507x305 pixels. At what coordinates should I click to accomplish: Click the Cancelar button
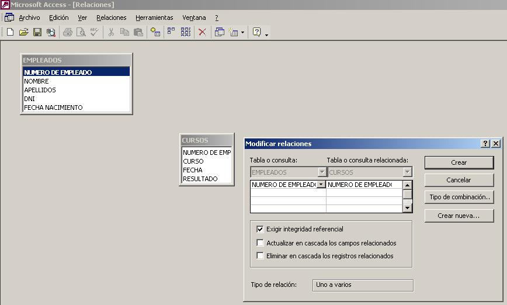tap(459, 180)
